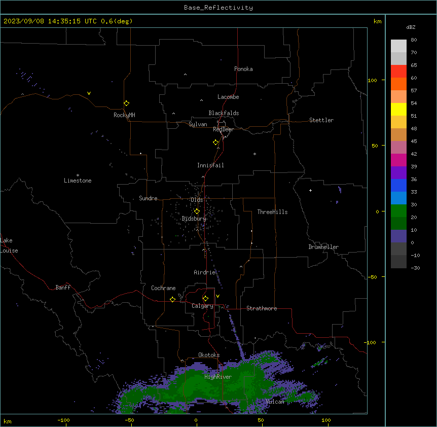Select the yellow diamond marker below the Cochrane label
Image resolution: width=437 pixels, height=427 pixels.
pyautogui.click(x=172, y=299)
